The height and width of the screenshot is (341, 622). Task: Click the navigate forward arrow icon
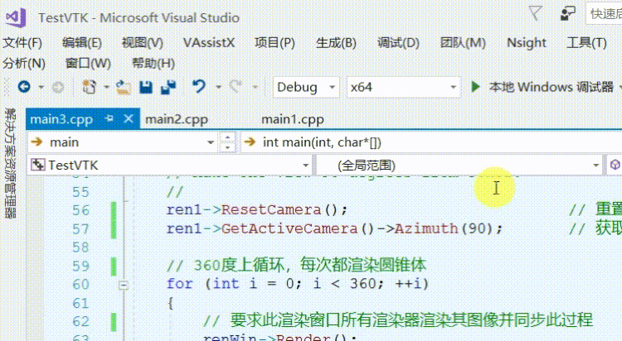click(58, 87)
